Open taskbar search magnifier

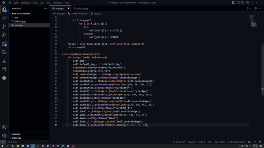7,146
